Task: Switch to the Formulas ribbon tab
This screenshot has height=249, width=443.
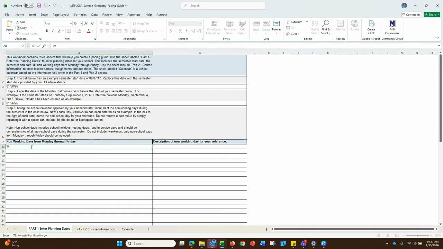Action: [x=80, y=15]
